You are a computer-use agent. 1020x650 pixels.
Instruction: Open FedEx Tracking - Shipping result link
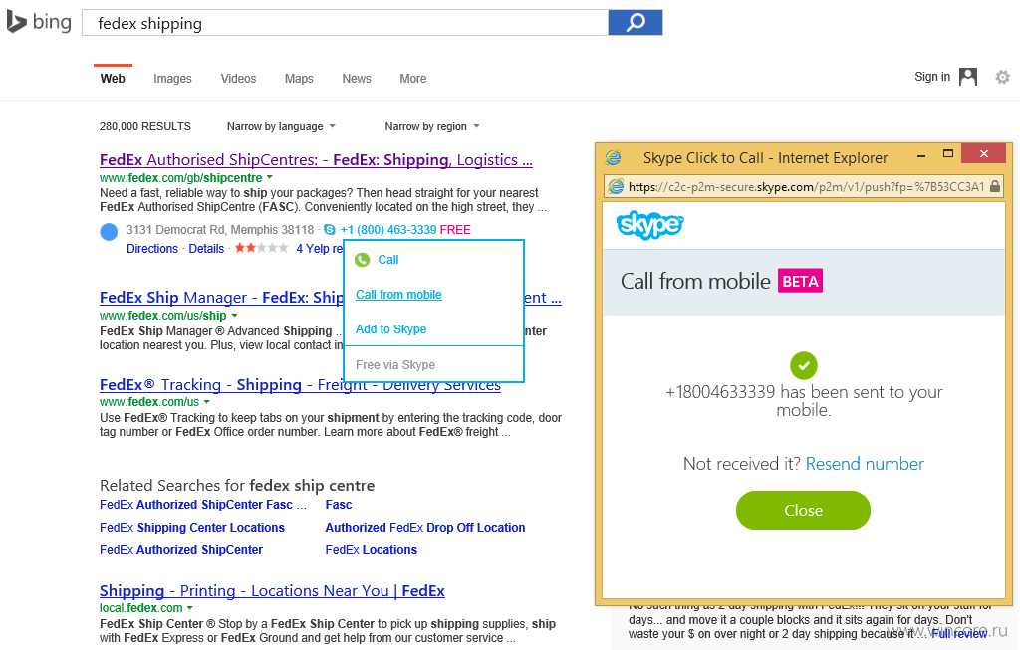(x=300, y=385)
